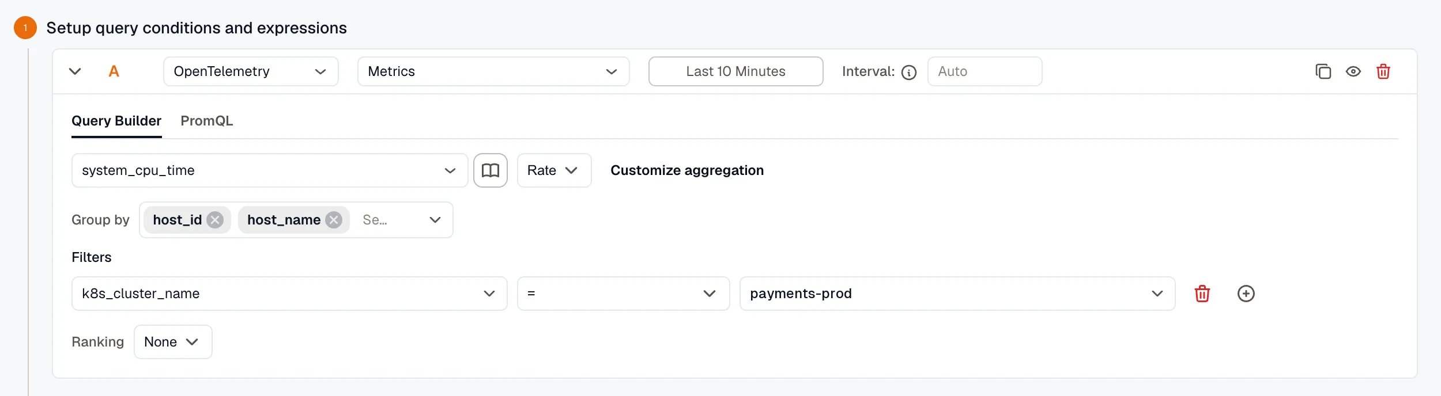Expand the Group by selector dropdown arrow
Image resolution: width=1441 pixels, height=396 pixels.
pos(435,220)
